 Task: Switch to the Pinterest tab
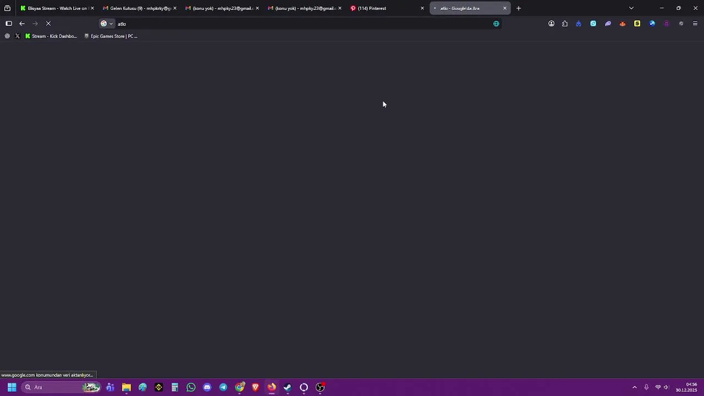click(387, 8)
